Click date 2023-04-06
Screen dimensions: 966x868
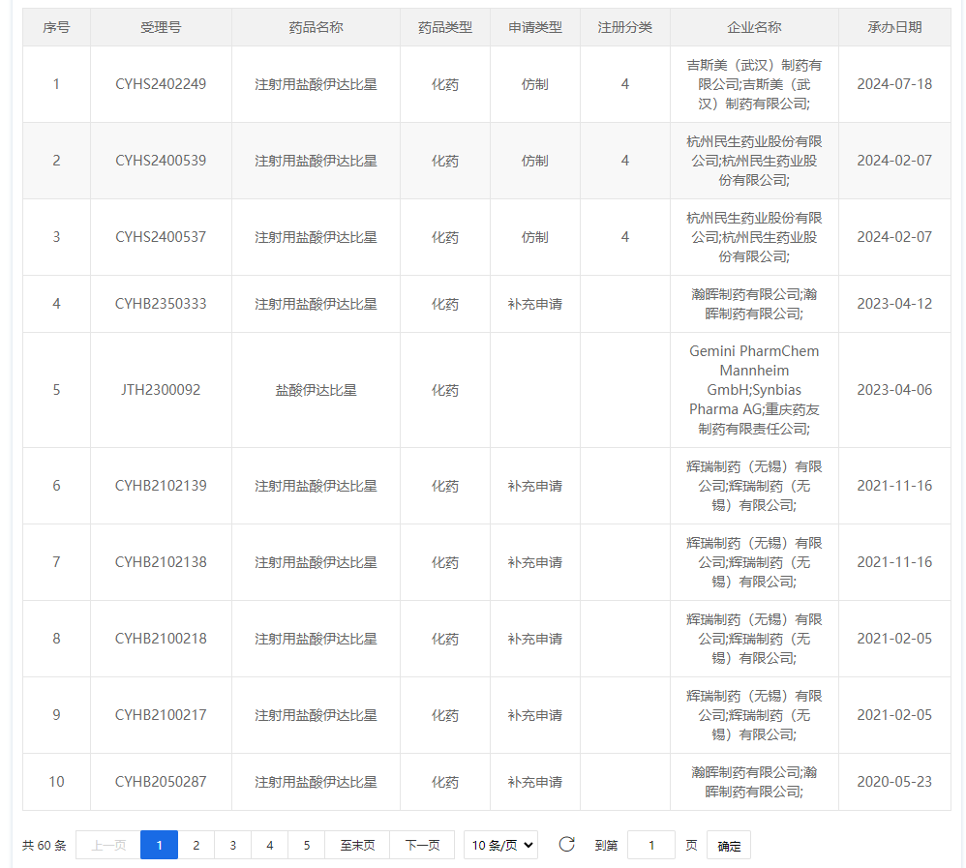coord(894,390)
